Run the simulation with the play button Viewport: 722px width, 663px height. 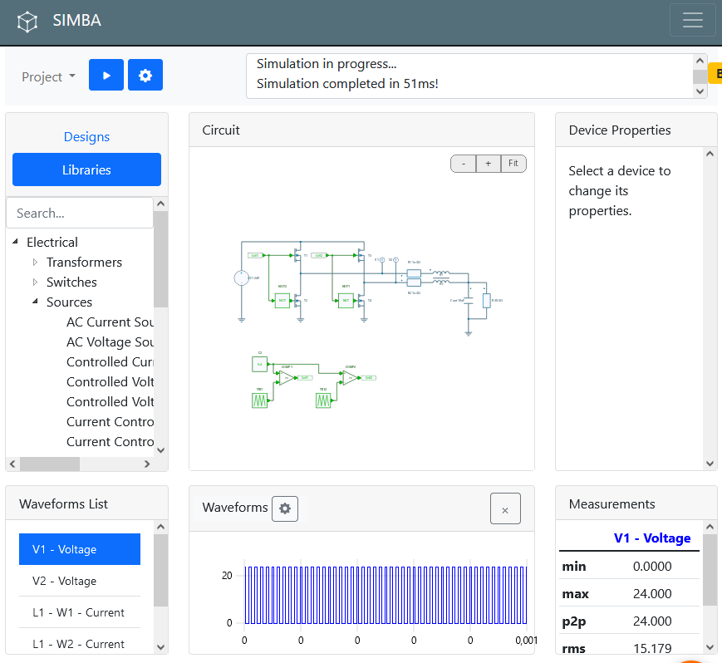(106, 75)
